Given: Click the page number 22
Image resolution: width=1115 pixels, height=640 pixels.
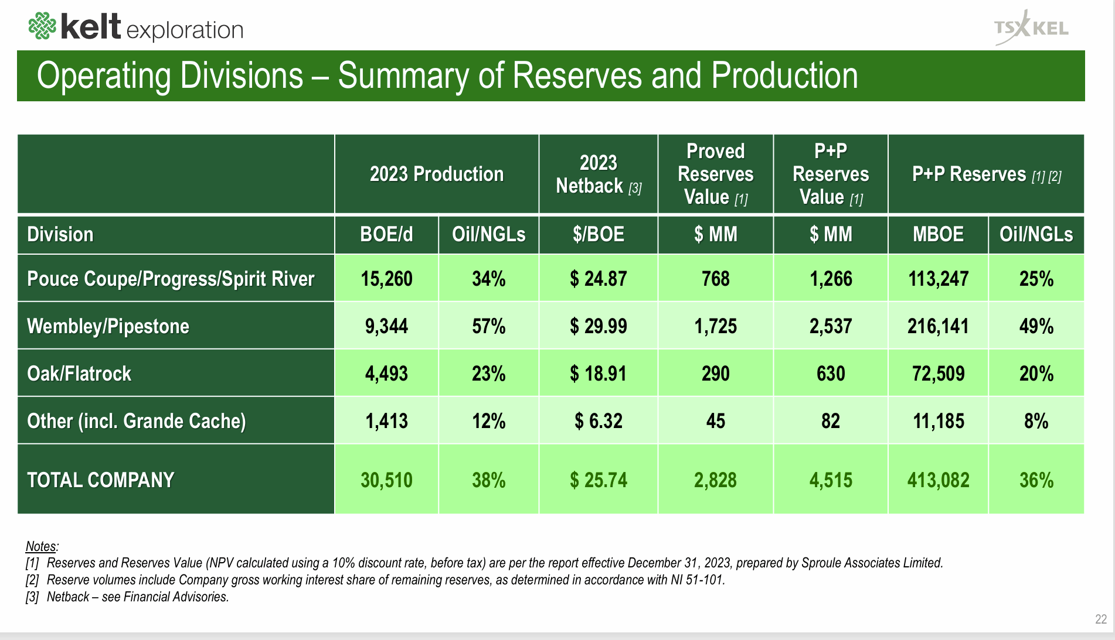Looking at the screenshot, I should [x=1100, y=620].
